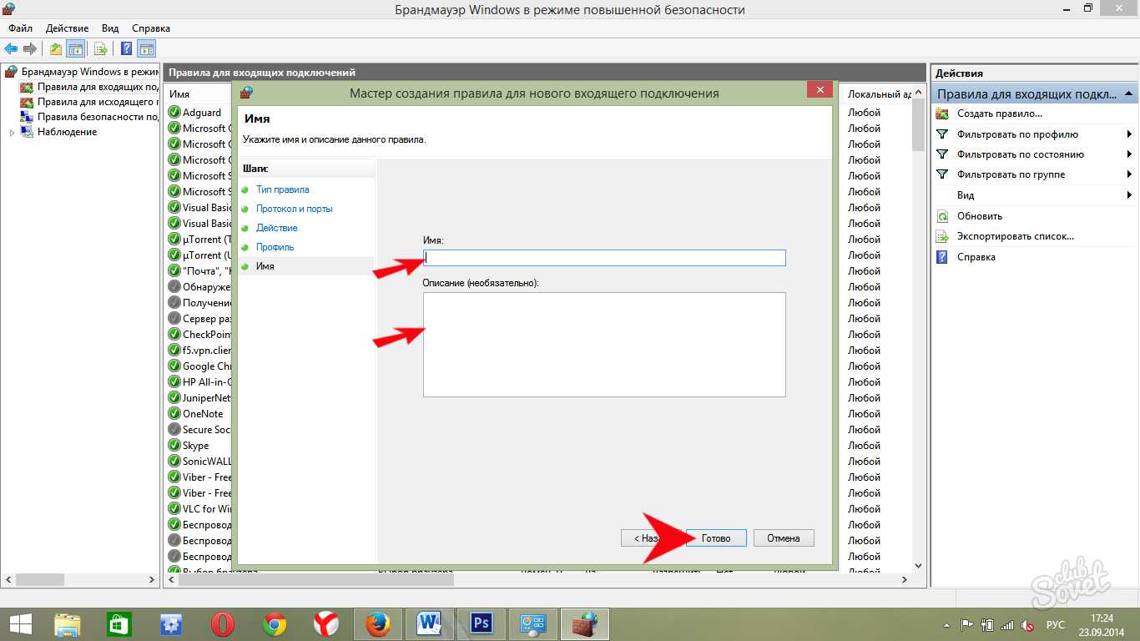Expand Фильтровать по состоянию submenu arrow

click(x=1129, y=154)
